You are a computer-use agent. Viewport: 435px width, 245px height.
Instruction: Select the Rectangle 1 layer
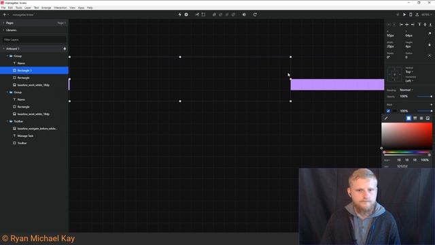pos(34,70)
